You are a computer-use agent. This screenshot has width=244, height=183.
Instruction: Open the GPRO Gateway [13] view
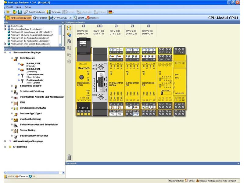point(60,18)
